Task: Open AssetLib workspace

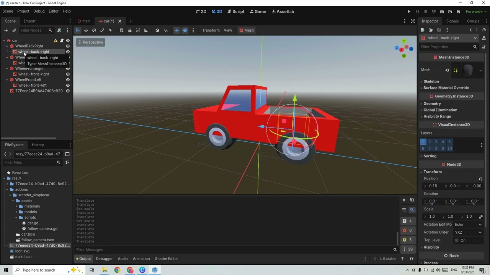Action: point(283,11)
